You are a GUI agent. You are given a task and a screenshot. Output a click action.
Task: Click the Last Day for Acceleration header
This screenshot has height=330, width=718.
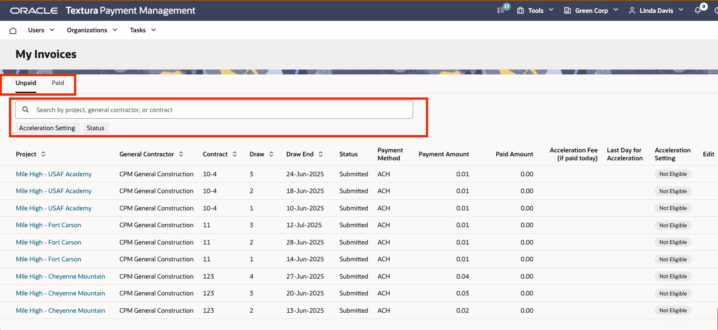pyautogui.click(x=624, y=154)
